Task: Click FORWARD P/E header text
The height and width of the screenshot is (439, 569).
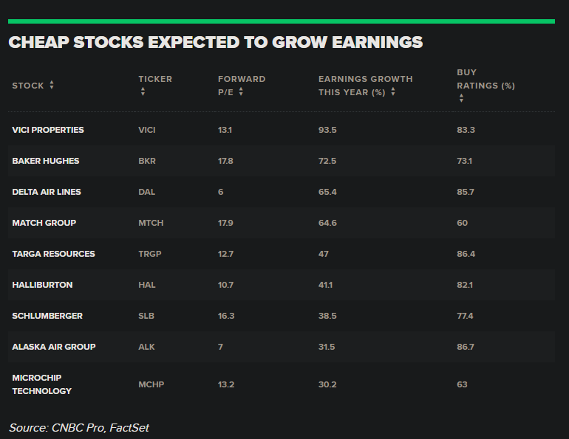Action: (x=241, y=79)
